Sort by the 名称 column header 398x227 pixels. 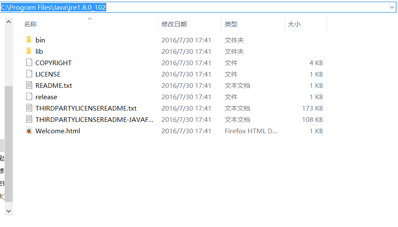pos(30,24)
